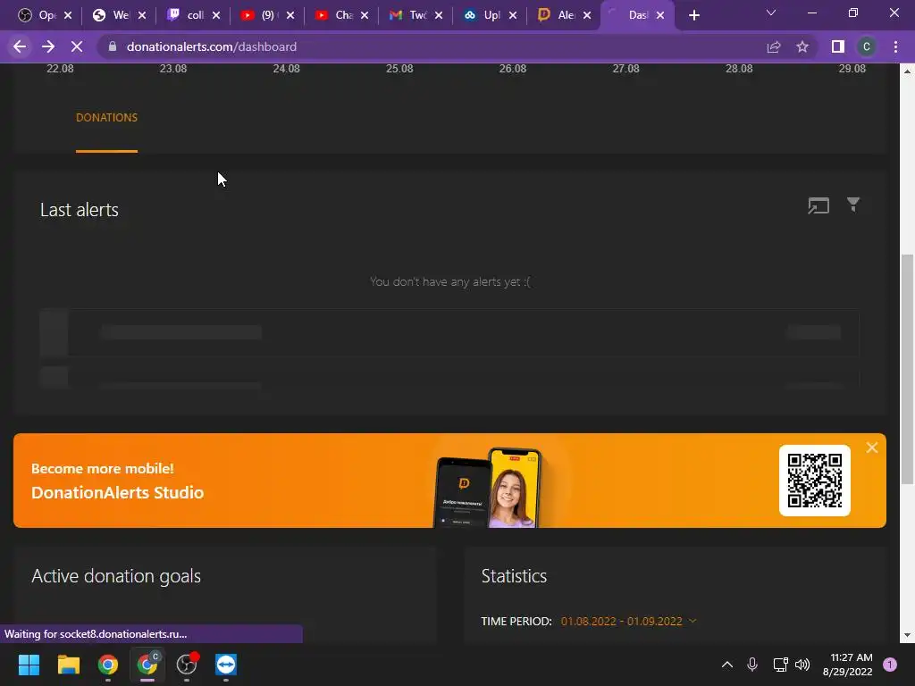
Task: Open the clock showing 11:27 AM
Action: 847,665
